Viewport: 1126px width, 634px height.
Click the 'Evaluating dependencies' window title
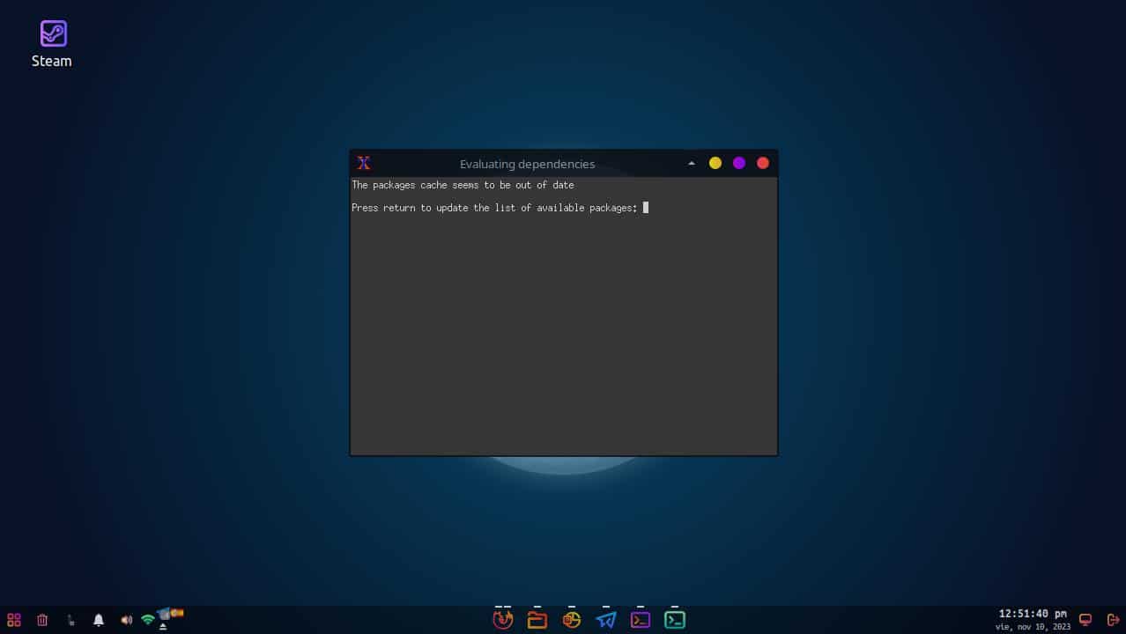click(x=527, y=164)
